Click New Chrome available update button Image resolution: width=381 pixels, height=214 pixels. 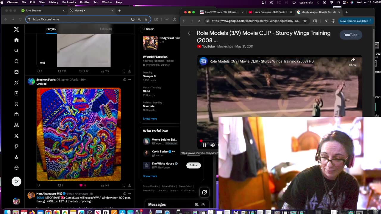point(356,21)
